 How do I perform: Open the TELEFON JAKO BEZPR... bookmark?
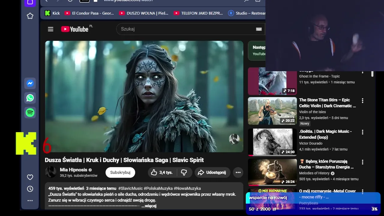(x=198, y=13)
